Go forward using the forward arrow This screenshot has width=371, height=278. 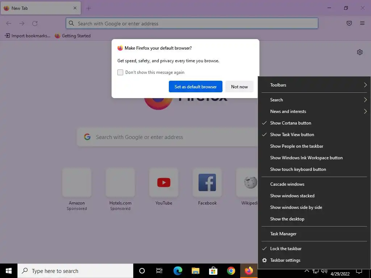click(22, 24)
